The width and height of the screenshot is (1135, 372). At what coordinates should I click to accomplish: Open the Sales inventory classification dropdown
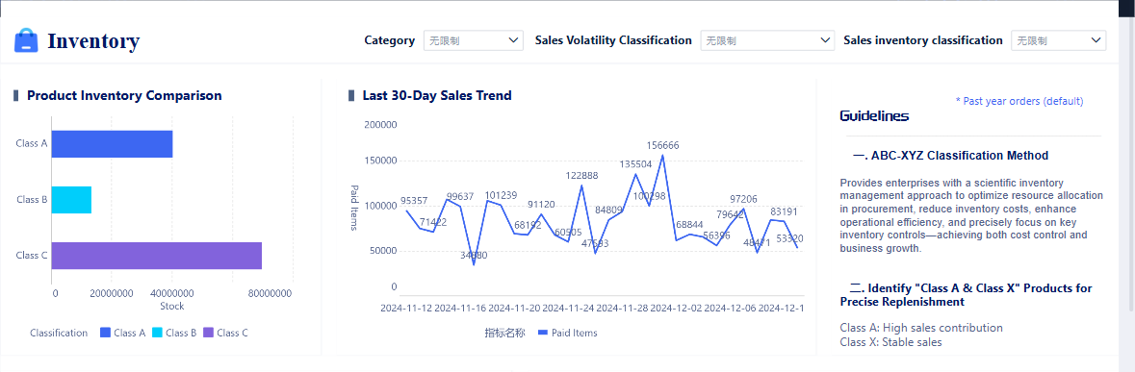pos(1058,40)
